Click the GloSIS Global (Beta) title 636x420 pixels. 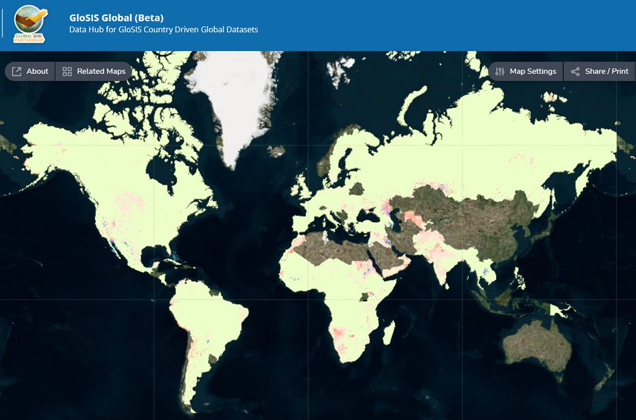pyautogui.click(x=116, y=18)
